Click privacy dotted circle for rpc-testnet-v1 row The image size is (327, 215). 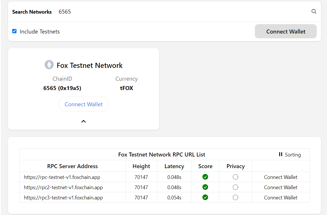pyautogui.click(x=236, y=177)
